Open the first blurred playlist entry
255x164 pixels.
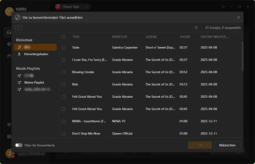(x=29, y=76)
